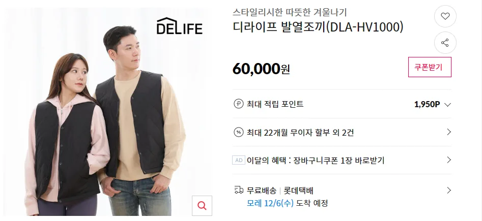Click the percent installment icon

click(x=239, y=132)
